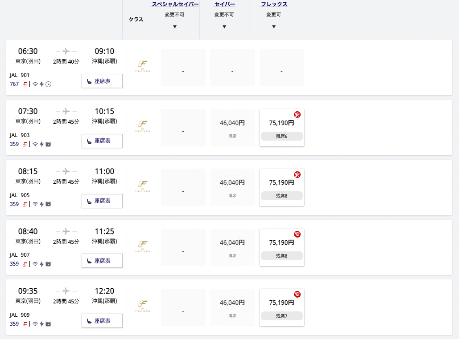The height and width of the screenshot is (339, 459).
Task: Click sold-out 46,040円 Saver fare for JAL 903
Action: pos(232,128)
